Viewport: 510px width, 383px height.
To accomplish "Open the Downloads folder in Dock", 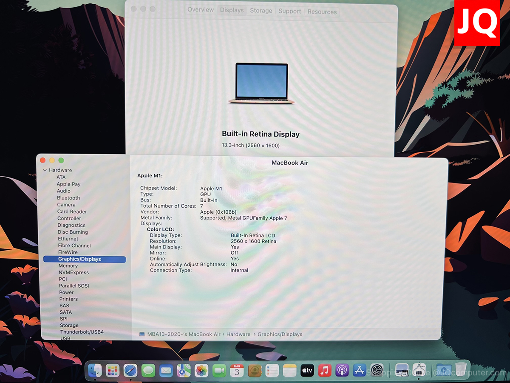I will click(443, 371).
